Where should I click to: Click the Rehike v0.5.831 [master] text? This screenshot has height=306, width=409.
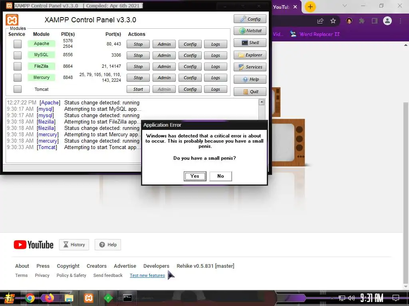tap(206, 266)
